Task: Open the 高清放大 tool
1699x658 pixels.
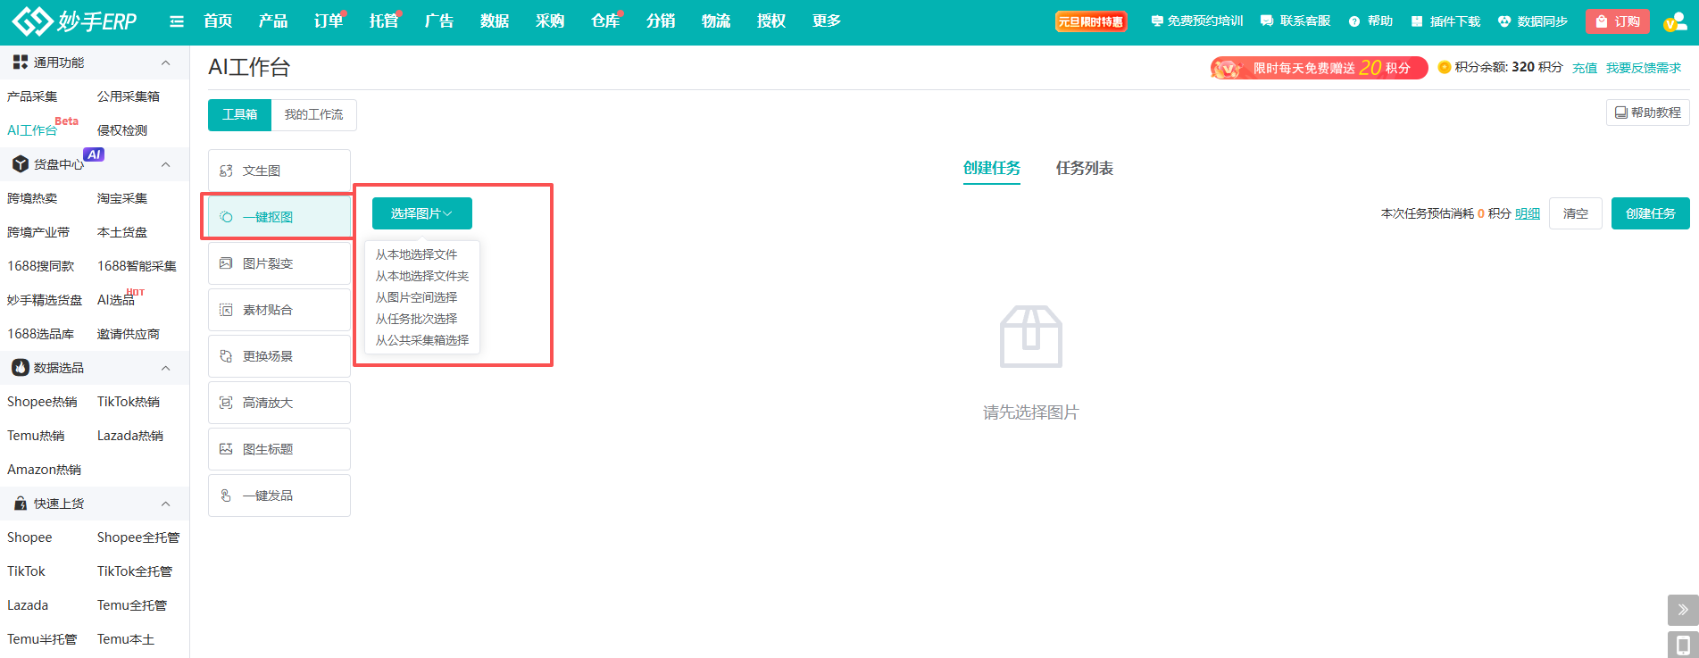Action: pos(279,403)
